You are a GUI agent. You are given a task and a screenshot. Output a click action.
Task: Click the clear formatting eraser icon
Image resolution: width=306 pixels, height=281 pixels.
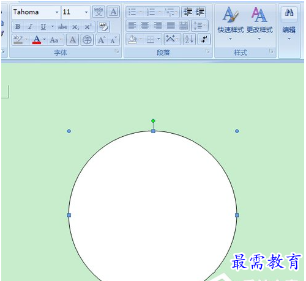[103, 26]
